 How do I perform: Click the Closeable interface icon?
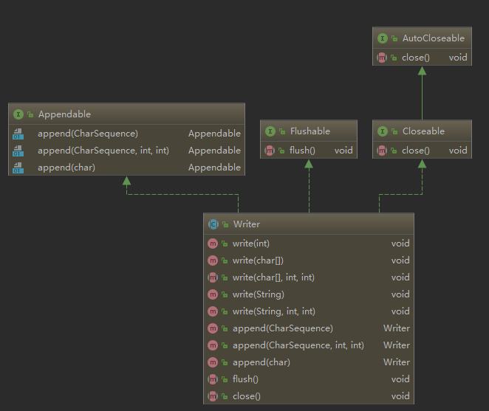pos(383,131)
